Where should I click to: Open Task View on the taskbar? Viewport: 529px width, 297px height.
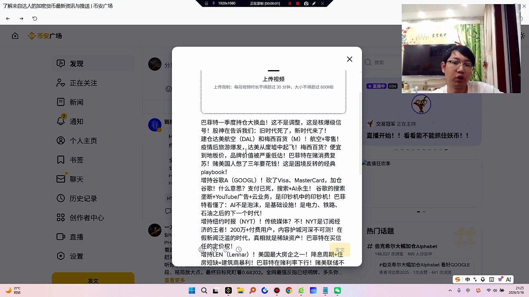(x=216, y=290)
